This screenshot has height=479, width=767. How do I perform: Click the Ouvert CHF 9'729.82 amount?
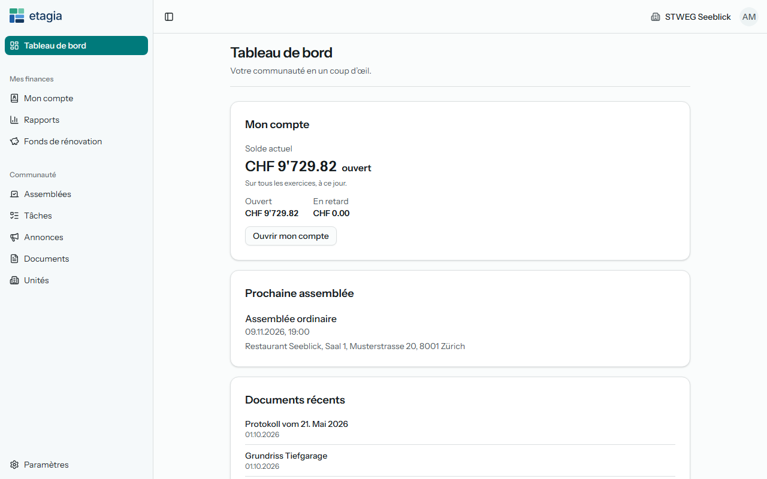271,213
